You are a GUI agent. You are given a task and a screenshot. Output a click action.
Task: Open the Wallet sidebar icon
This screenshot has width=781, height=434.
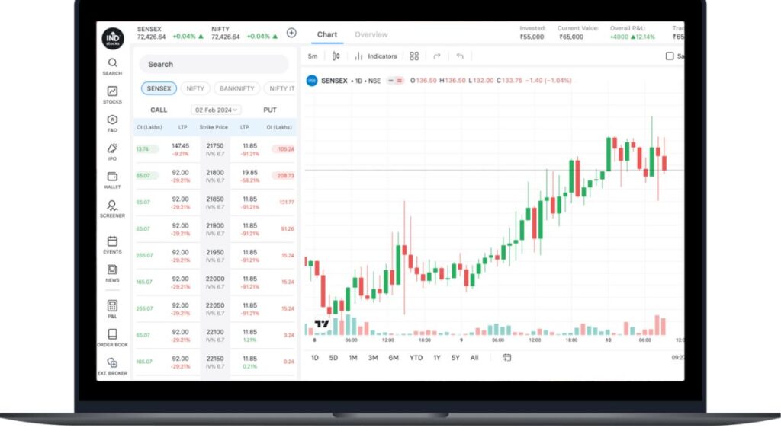click(x=112, y=180)
